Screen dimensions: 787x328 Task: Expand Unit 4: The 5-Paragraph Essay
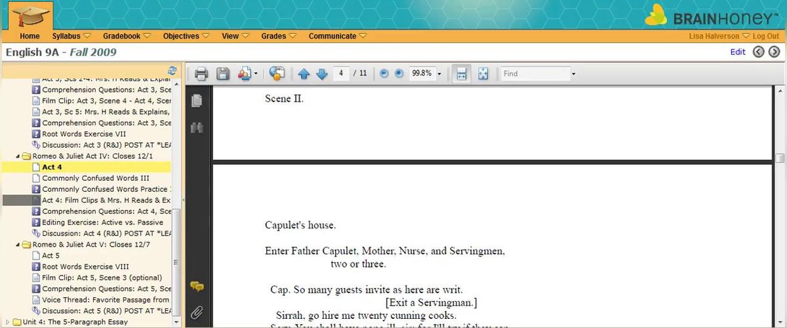pos(9,322)
